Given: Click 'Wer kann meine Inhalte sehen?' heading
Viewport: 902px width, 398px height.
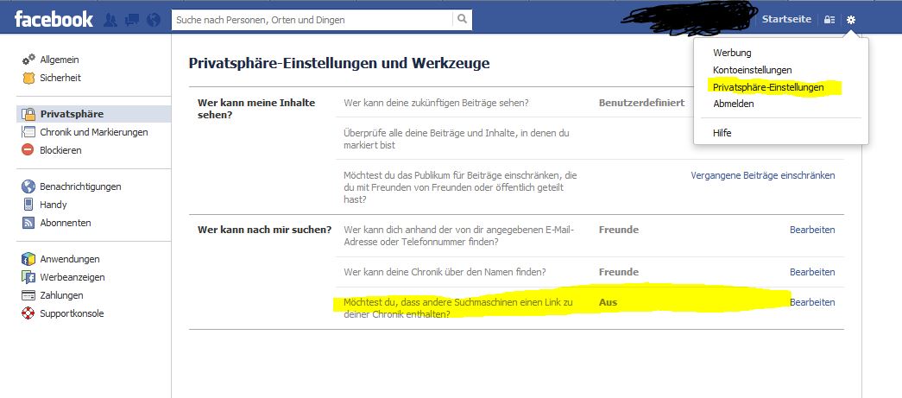Looking at the screenshot, I should point(256,109).
